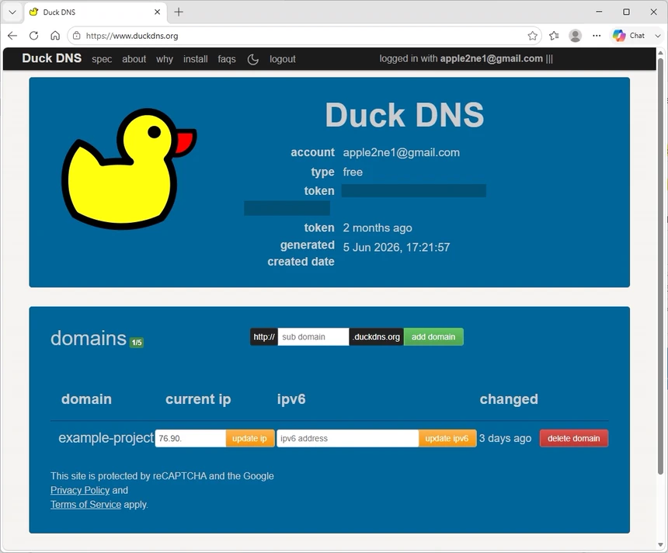Click the .duckdns.org suffix label

(377, 336)
